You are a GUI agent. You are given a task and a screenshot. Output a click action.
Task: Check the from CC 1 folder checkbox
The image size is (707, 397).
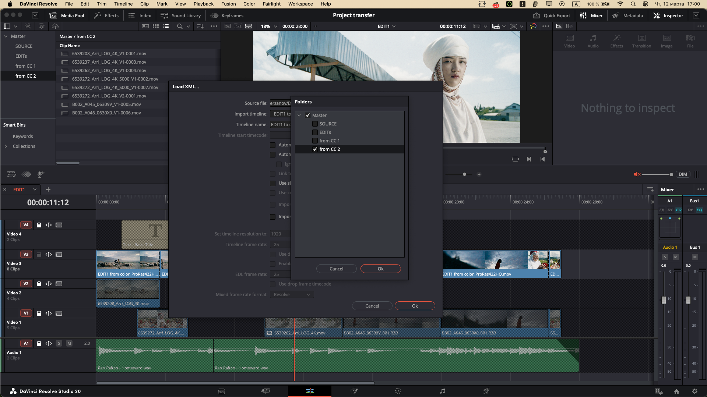tap(315, 141)
